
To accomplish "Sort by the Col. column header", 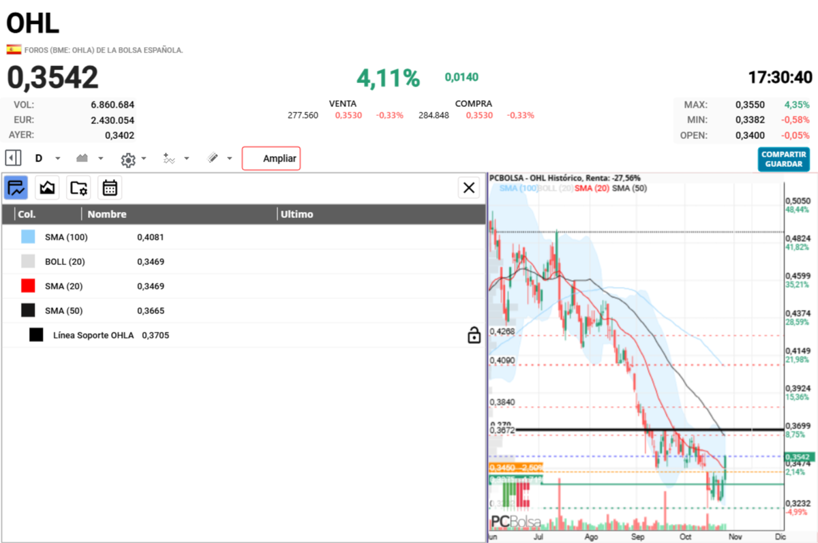I will [27, 214].
